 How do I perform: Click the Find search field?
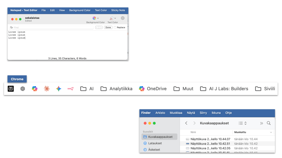pyautogui.click(x=52, y=28)
